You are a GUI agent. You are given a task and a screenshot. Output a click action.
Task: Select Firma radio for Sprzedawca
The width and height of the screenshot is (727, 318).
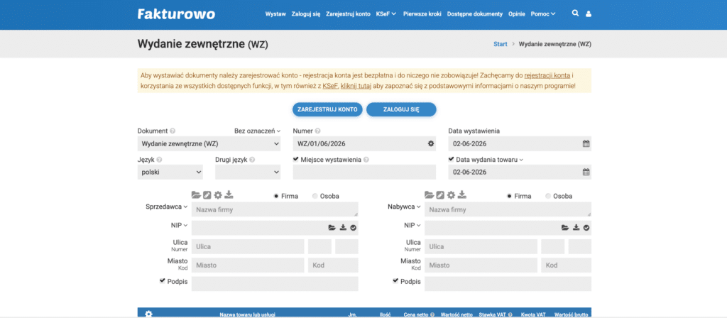pos(277,196)
